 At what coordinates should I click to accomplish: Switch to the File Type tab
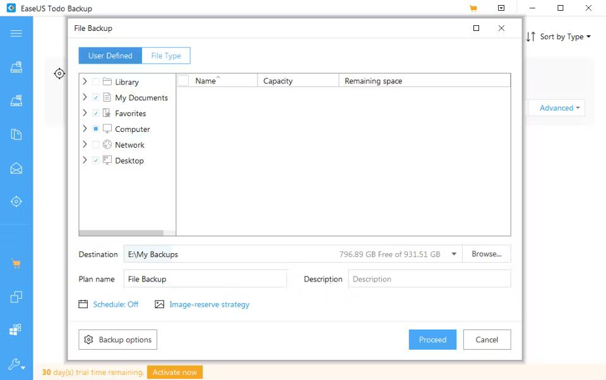166,56
